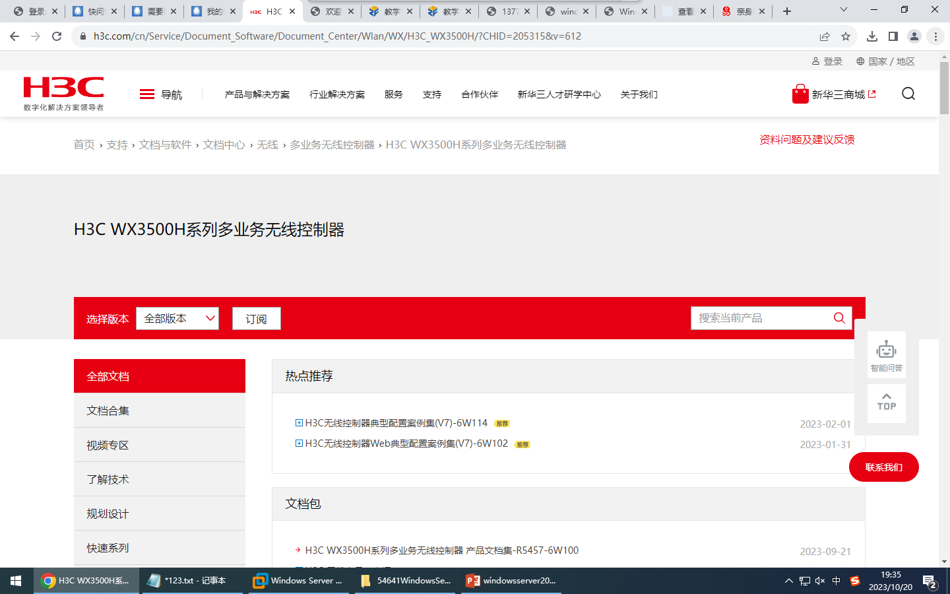Click the volume icon in system tray
Viewport: 950px width, 594px height.
pyautogui.click(x=820, y=581)
